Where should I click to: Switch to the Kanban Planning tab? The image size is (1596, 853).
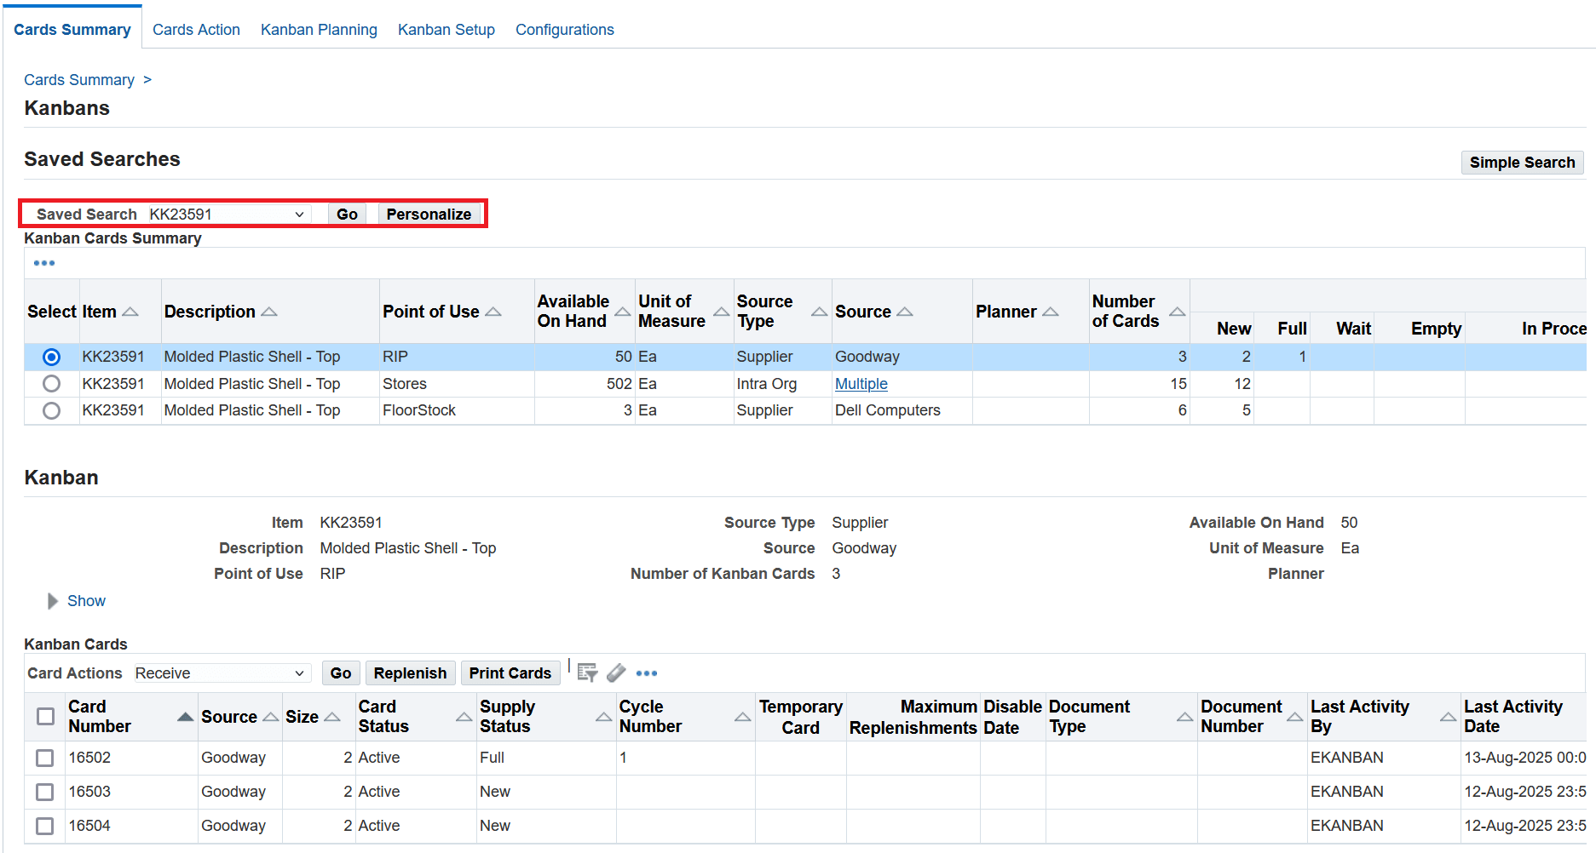(319, 30)
